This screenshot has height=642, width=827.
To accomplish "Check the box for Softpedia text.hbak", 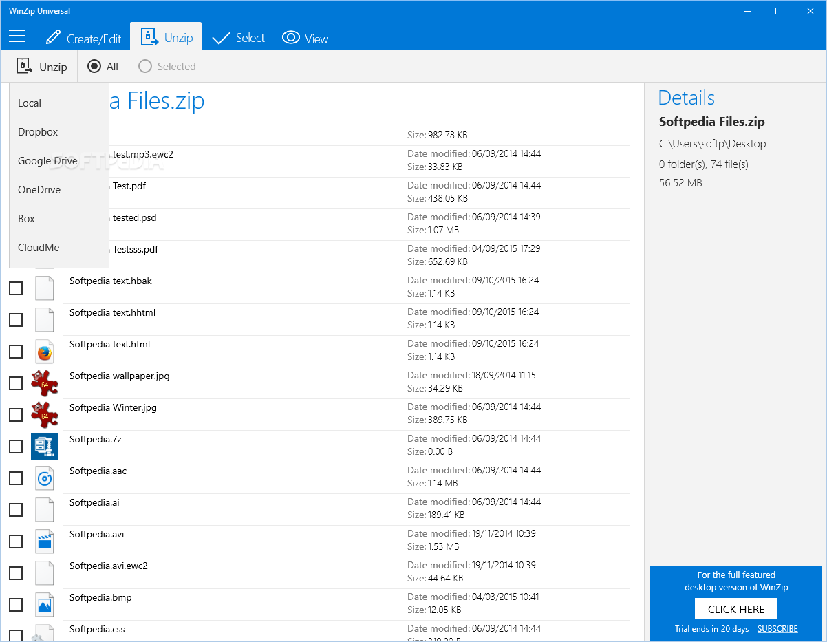I will (16, 288).
